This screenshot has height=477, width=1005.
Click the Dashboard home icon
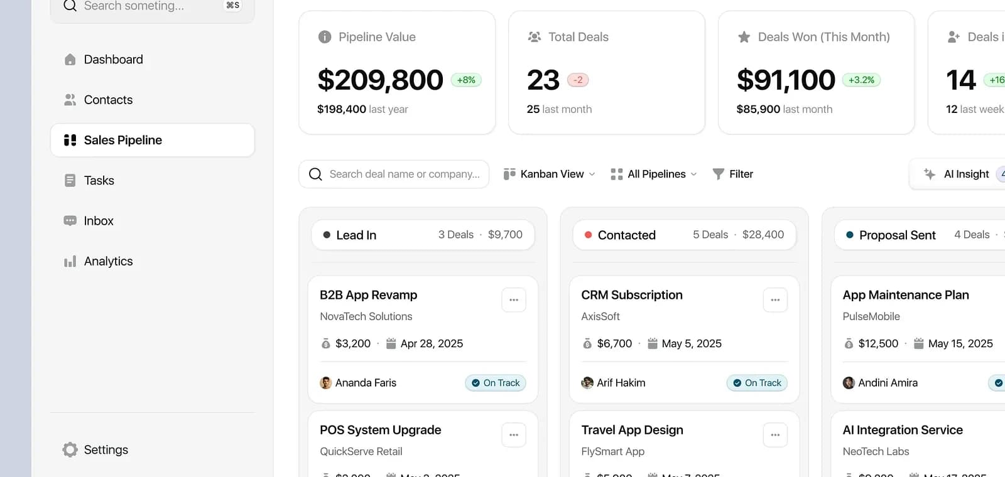pyautogui.click(x=70, y=60)
